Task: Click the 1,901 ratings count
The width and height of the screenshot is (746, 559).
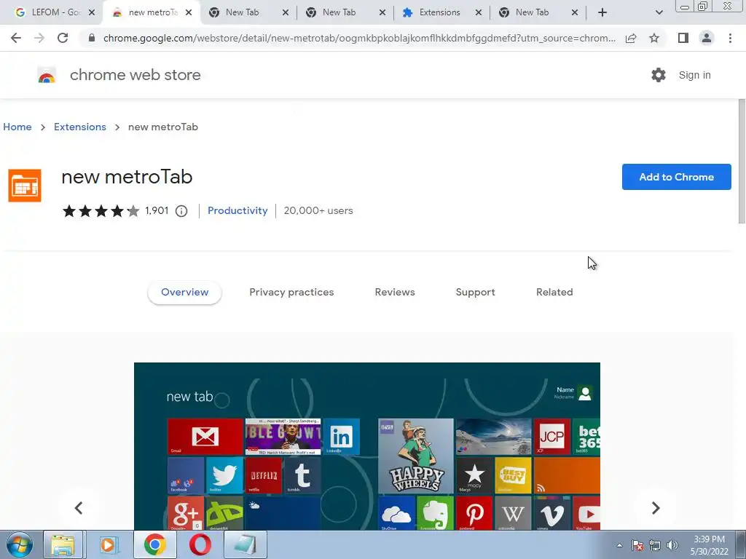Action: [157, 210]
